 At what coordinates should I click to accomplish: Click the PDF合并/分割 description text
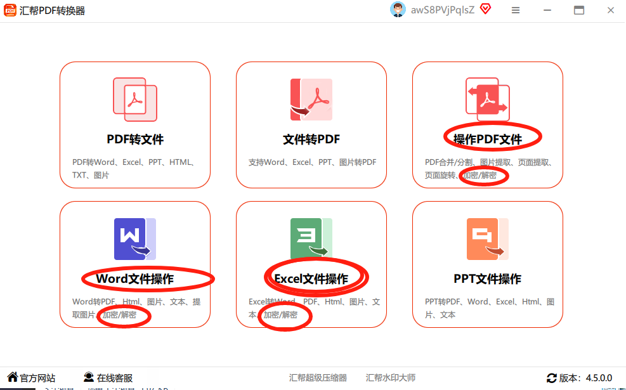[488, 169]
